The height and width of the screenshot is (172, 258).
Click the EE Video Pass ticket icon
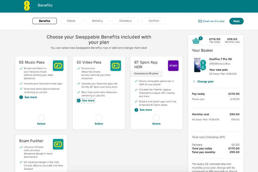click(x=116, y=66)
